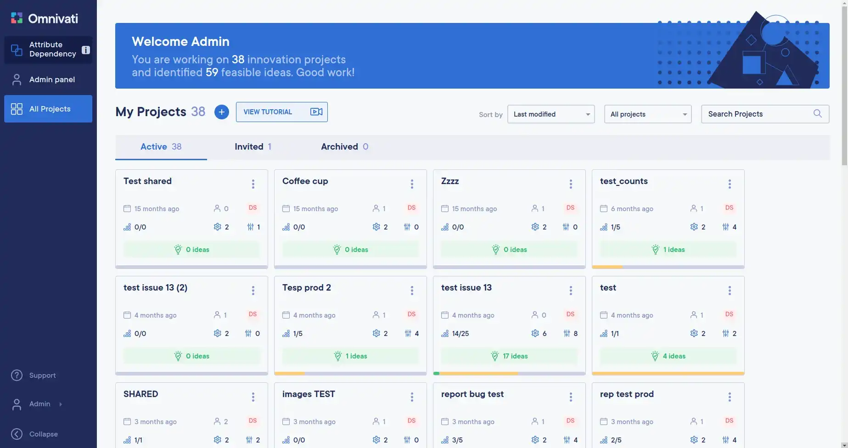Click the Omnivati logo
Screen dimensions: 848x448
[x=45, y=18]
